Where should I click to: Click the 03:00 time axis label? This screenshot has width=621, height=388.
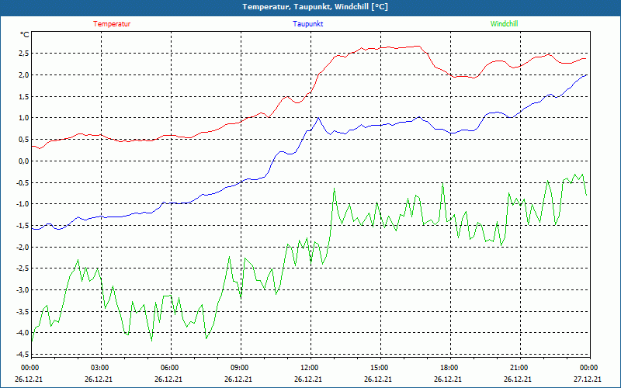(101, 368)
